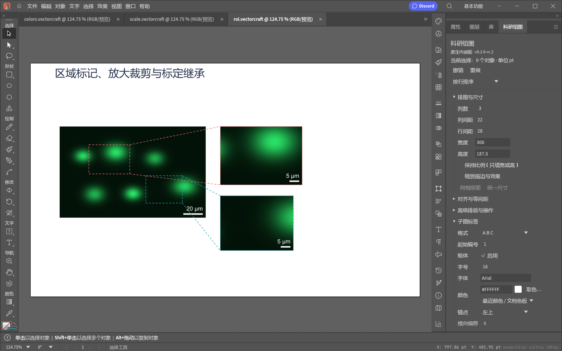The width and height of the screenshot is (562, 351).
Task: Open the chart panel icon
Action: click(x=438, y=324)
